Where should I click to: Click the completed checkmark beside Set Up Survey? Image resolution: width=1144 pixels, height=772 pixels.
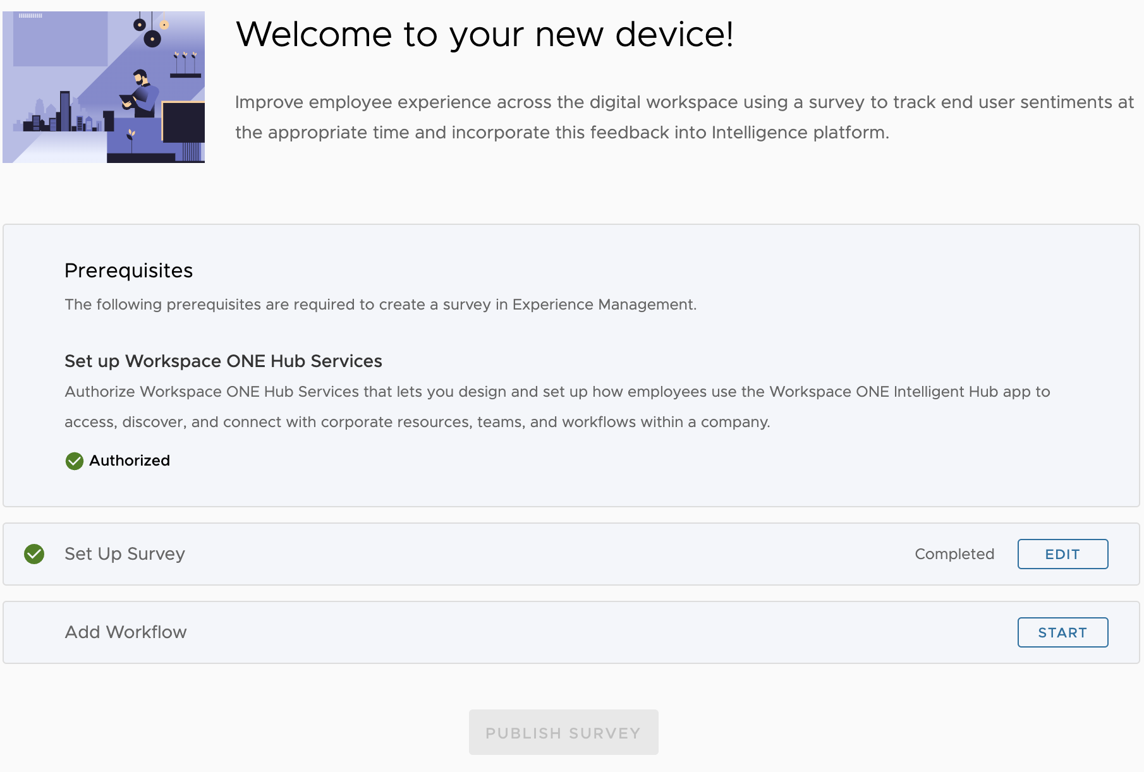click(35, 554)
